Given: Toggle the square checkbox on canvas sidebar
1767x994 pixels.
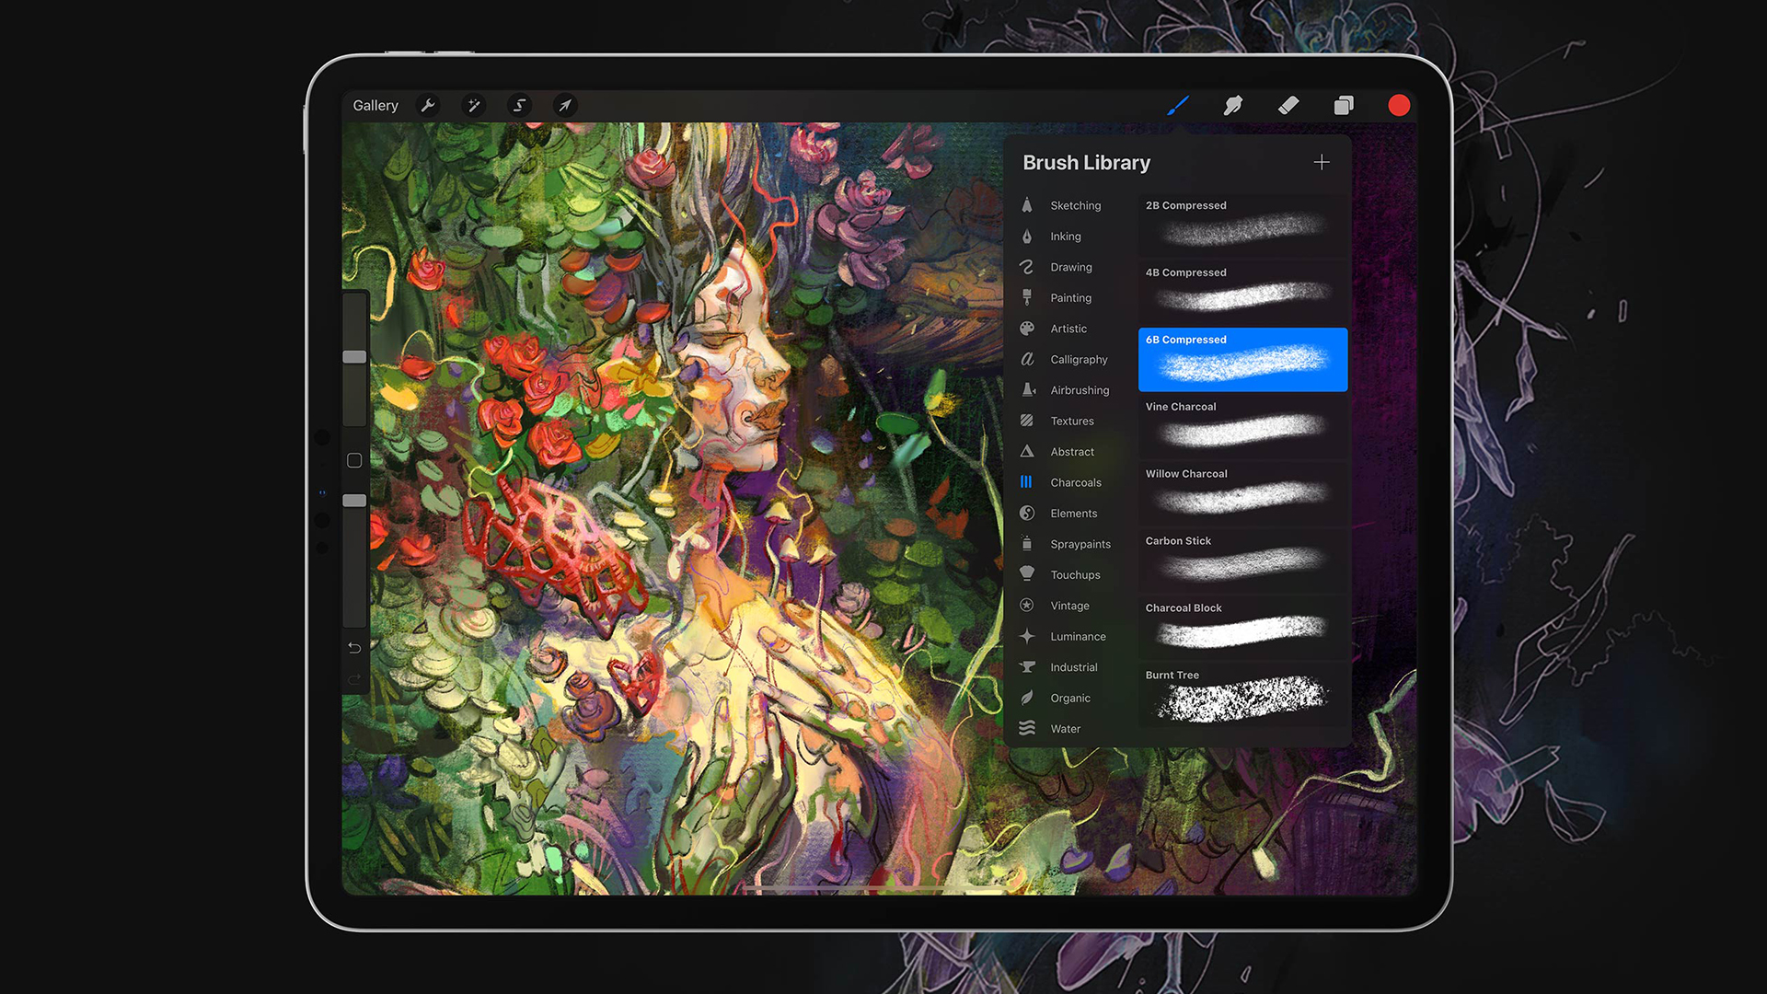Looking at the screenshot, I should point(353,460).
